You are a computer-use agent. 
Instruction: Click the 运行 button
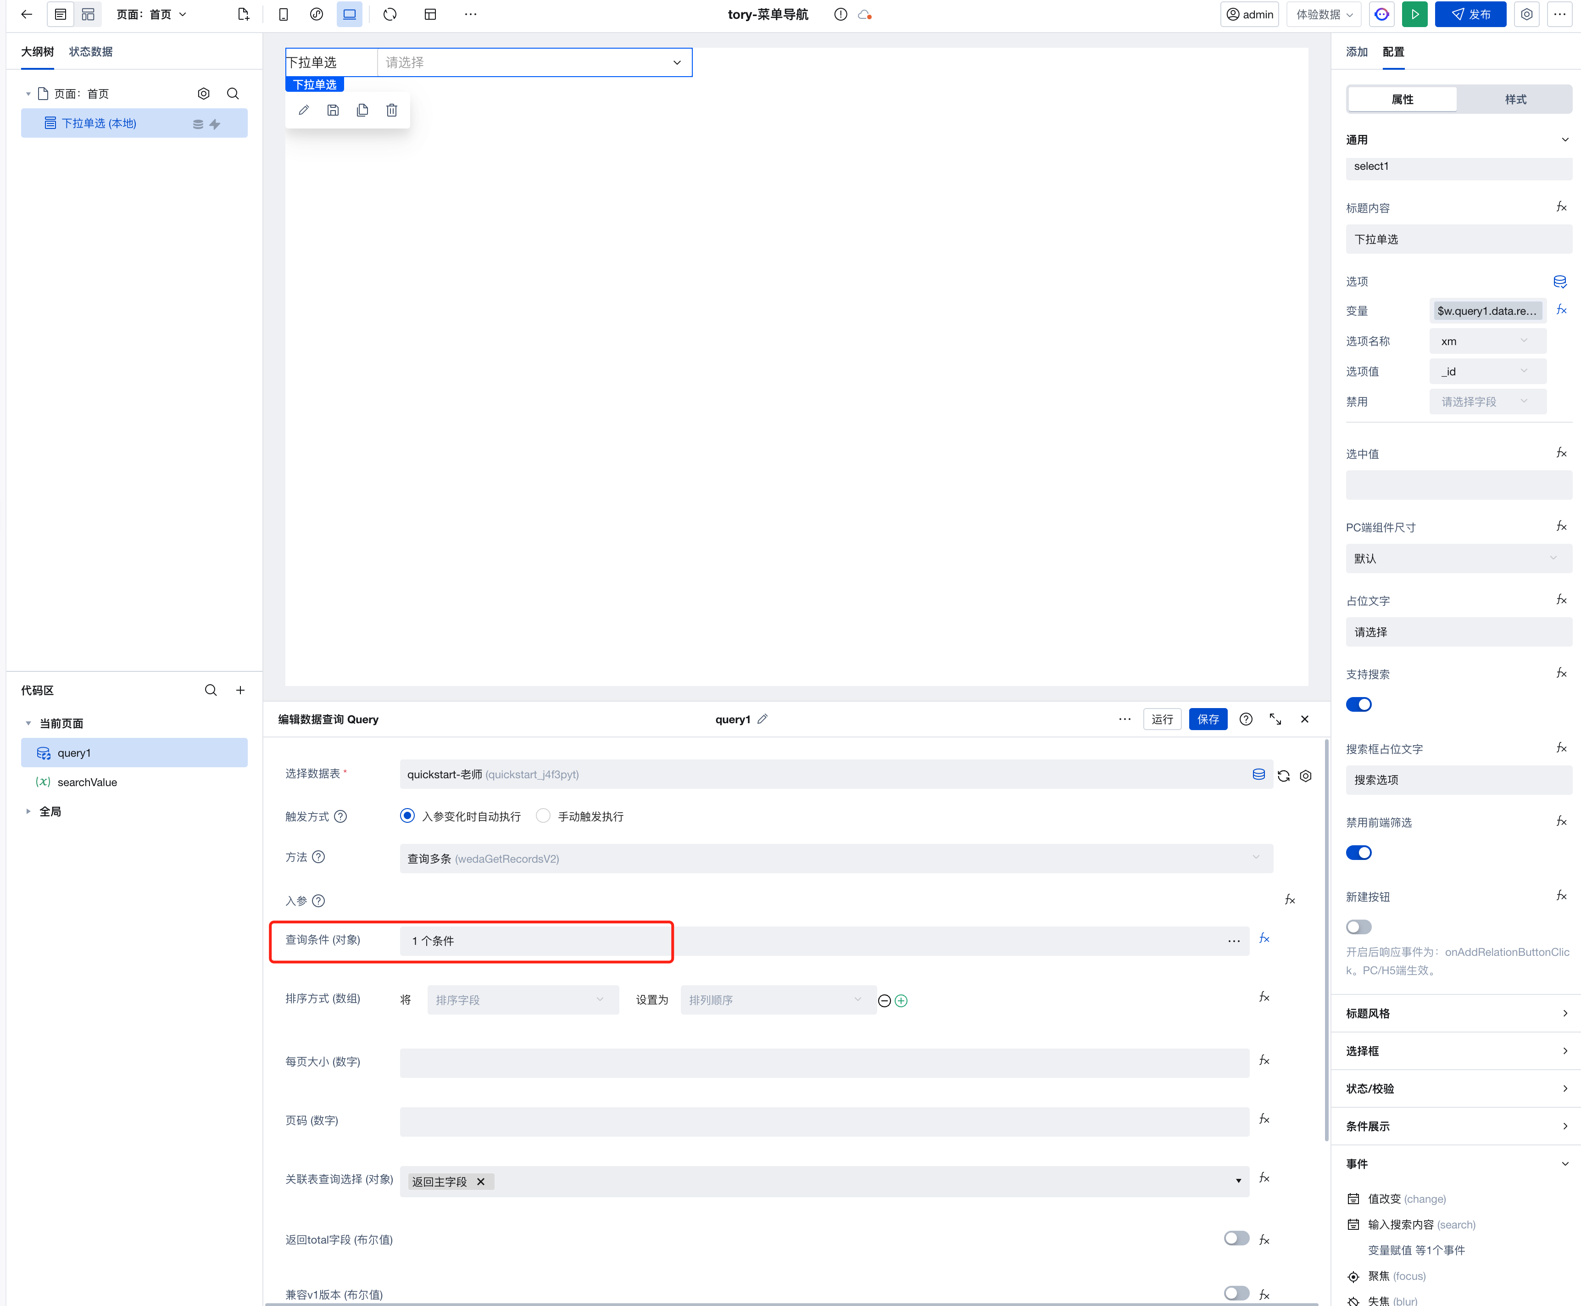point(1162,719)
